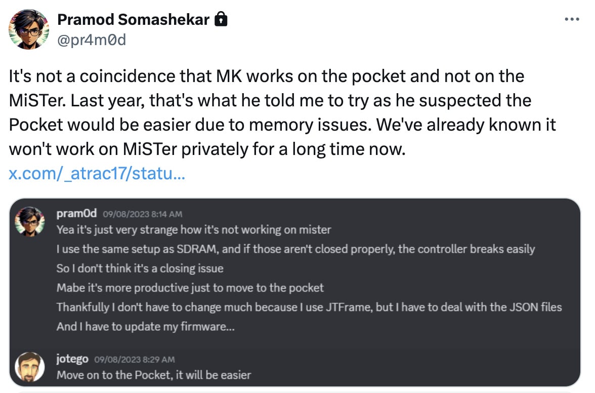595x393 pixels.
Task: Click jotego's avatar in Discord screenshot
Action: pyautogui.click(x=29, y=367)
